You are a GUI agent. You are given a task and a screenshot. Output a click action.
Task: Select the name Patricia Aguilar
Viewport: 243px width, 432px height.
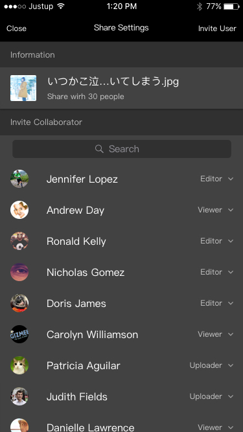[x=84, y=366]
